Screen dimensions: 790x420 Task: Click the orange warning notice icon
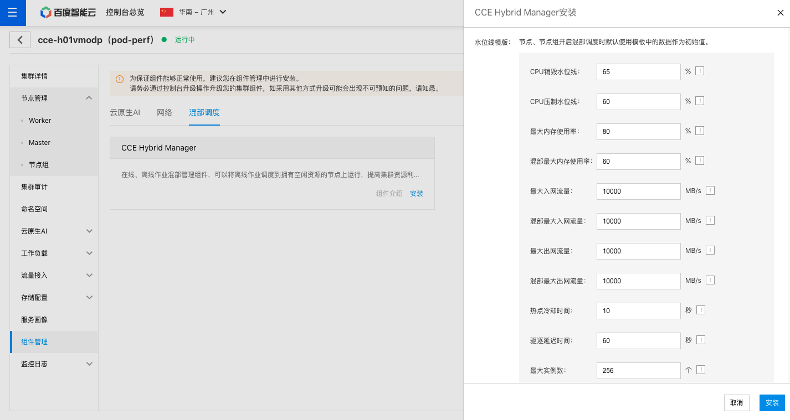tap(120, 79)
